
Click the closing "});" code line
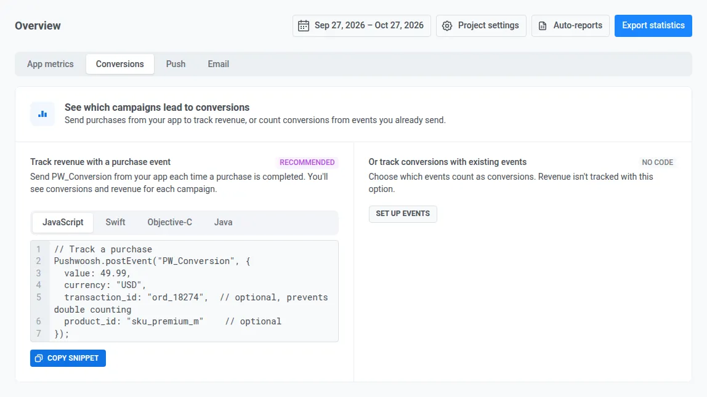(62, 334)
